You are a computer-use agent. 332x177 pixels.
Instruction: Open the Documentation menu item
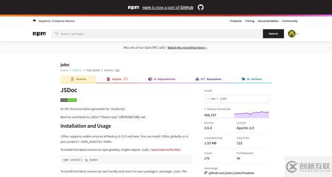click(x=268, y=21)
